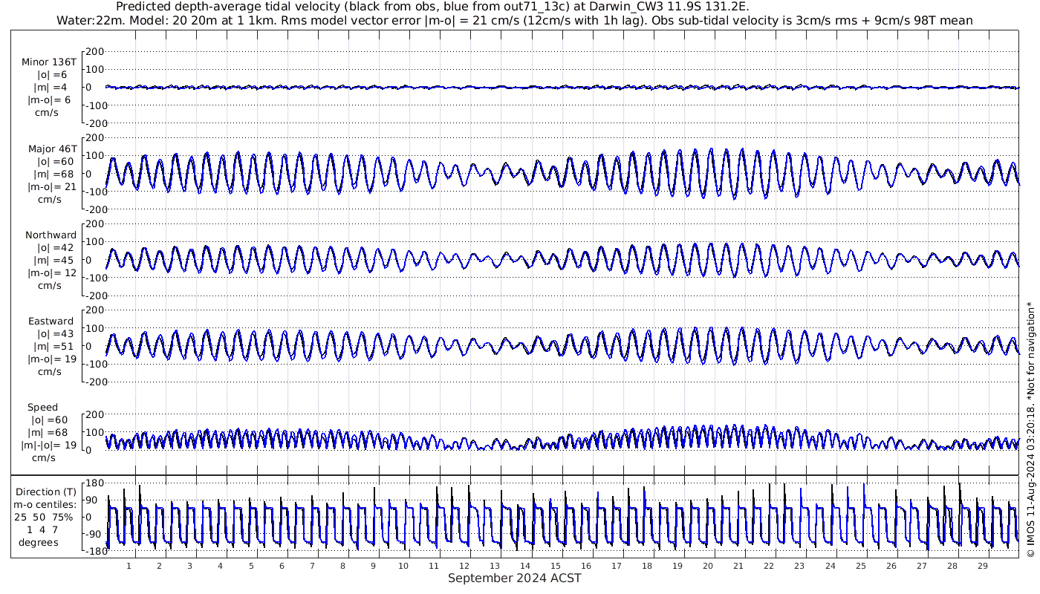The image size is (1040, 594).
Task: Click day 29 on the date axis
Action: [982, 566]
